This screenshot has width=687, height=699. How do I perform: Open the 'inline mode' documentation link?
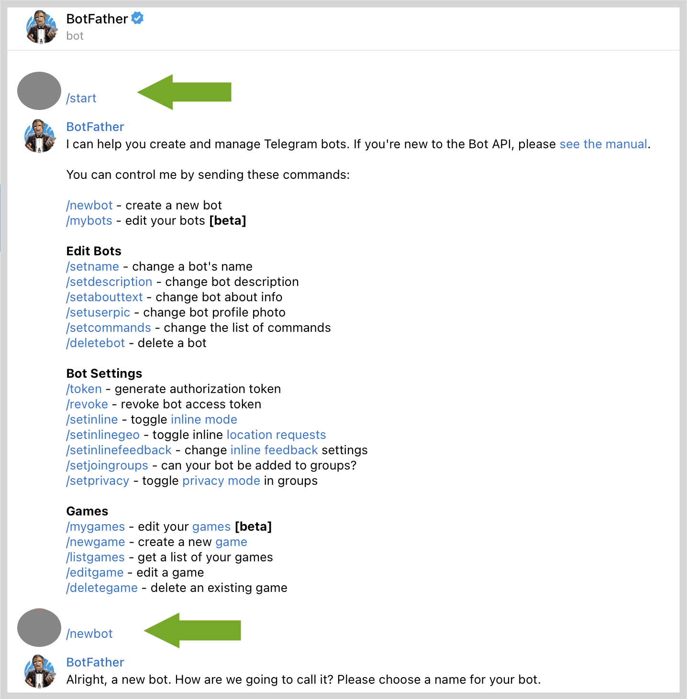[204, 419]
